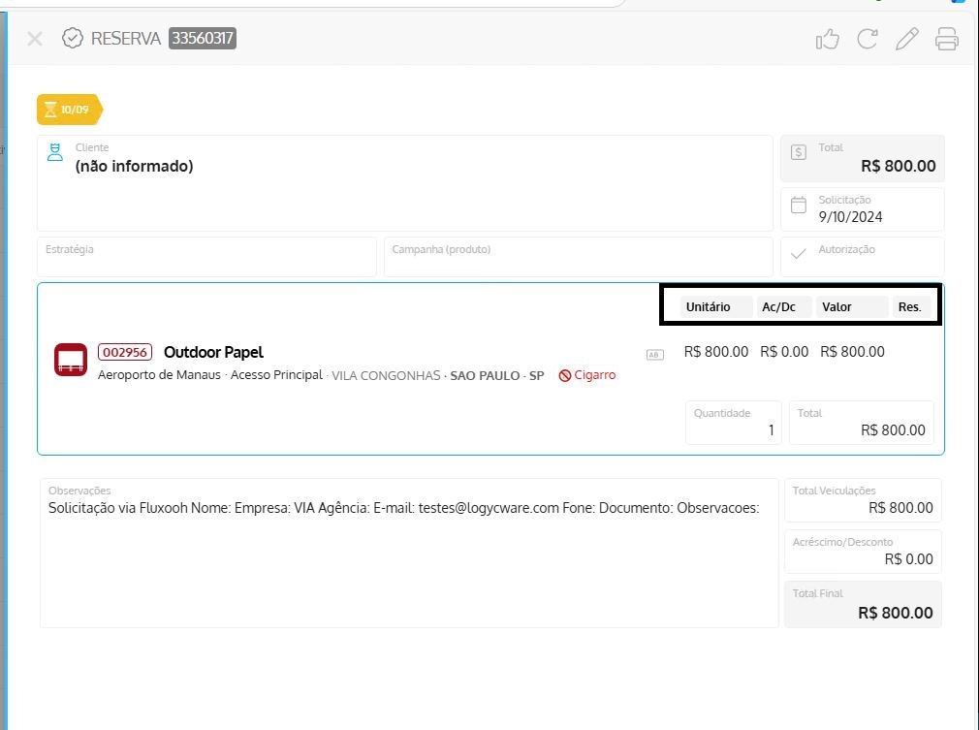Click the Estratégia field

click(206, 257)
